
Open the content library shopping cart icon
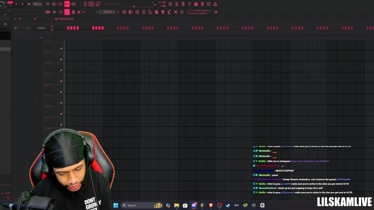click(x=182, y=12)
